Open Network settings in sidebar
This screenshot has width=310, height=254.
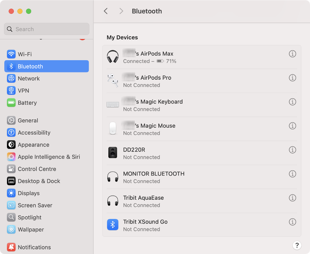point(46,78)
